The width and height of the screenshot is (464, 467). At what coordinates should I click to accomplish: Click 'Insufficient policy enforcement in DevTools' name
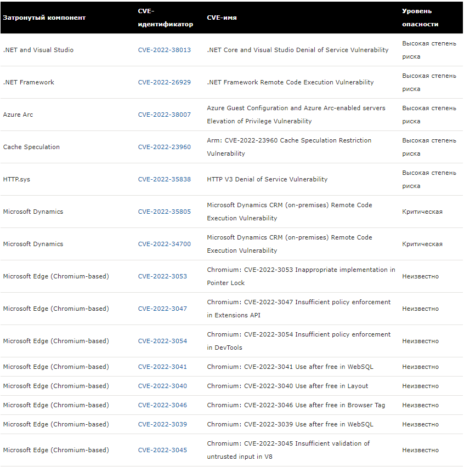298,341
